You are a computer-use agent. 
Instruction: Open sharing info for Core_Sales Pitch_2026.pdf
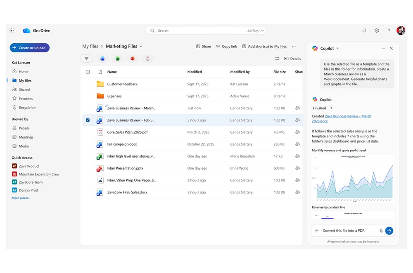pos(298,132)
